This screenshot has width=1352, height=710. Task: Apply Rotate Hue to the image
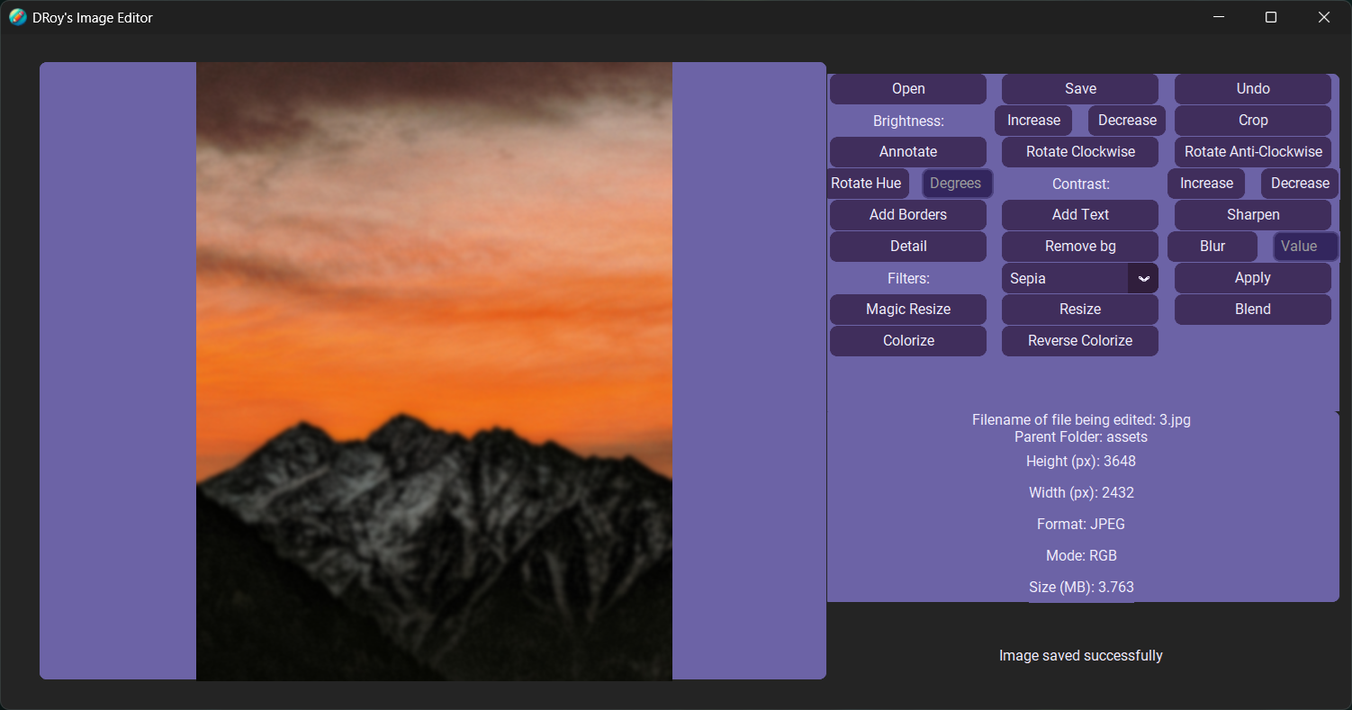coord(867,183)
